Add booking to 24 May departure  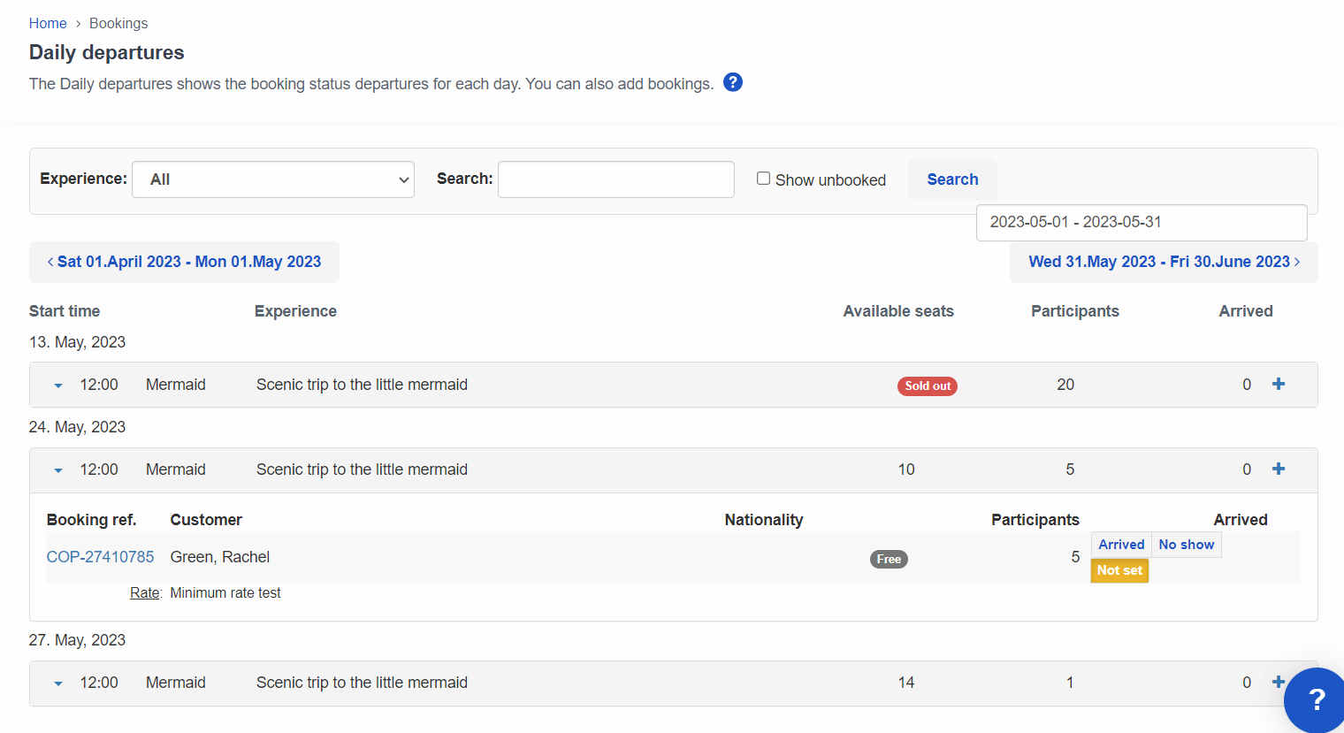click(x=1279, y=469)
